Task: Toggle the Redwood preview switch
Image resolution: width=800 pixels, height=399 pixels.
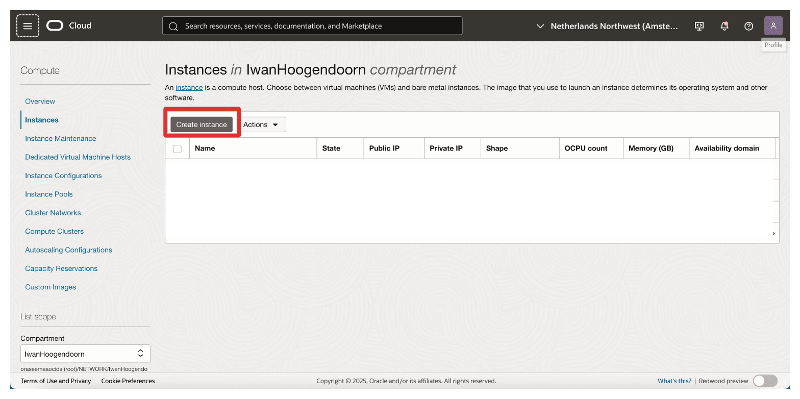Action: 765,381
